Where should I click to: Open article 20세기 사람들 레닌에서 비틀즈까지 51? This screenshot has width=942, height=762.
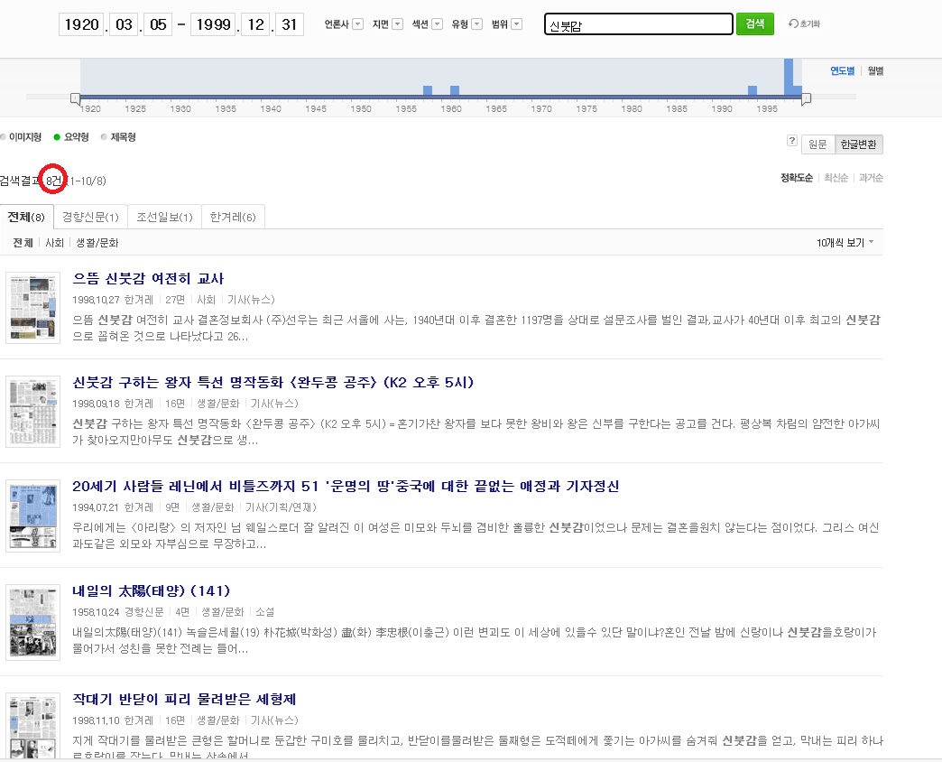(346, 486)
